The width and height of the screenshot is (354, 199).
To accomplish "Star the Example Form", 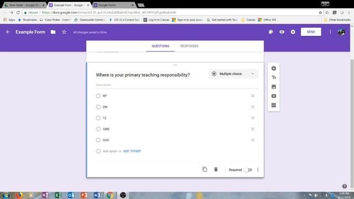I will (64, 32).
